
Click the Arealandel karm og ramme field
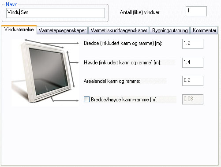point(193,81)
